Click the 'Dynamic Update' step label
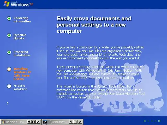This screenshot has width=167, height=125. coord(20,36)
